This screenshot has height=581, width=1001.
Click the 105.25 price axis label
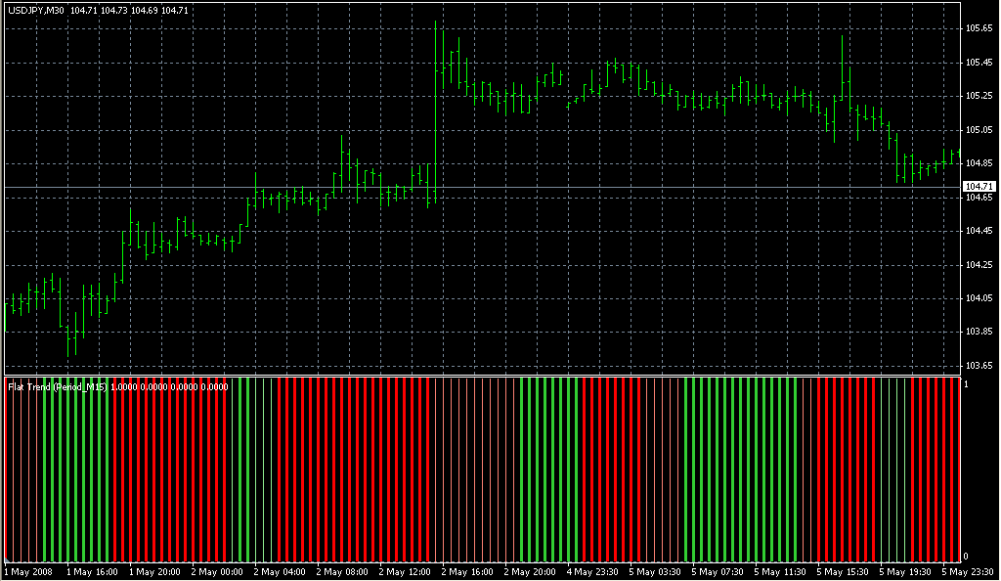point(979,96)
